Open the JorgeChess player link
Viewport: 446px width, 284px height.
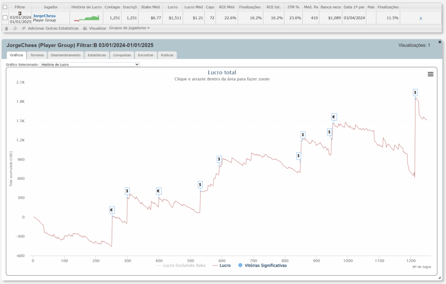tap(44, 16)
